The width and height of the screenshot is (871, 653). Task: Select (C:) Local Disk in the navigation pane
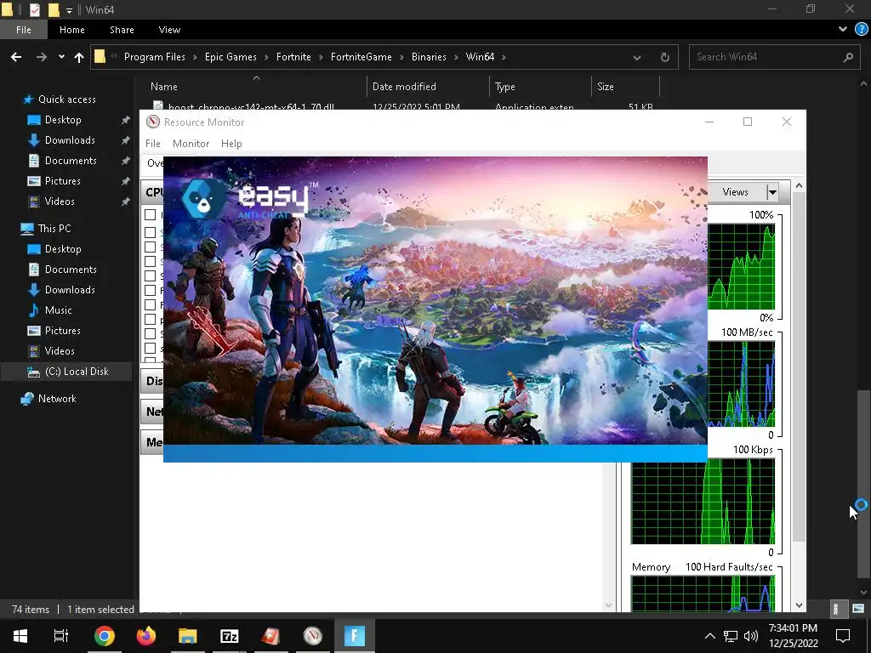tap(76, 372)
